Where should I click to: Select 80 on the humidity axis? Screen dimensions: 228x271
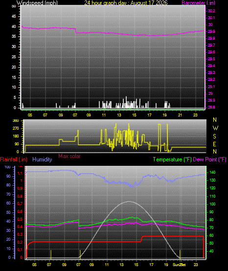point(8,185)
